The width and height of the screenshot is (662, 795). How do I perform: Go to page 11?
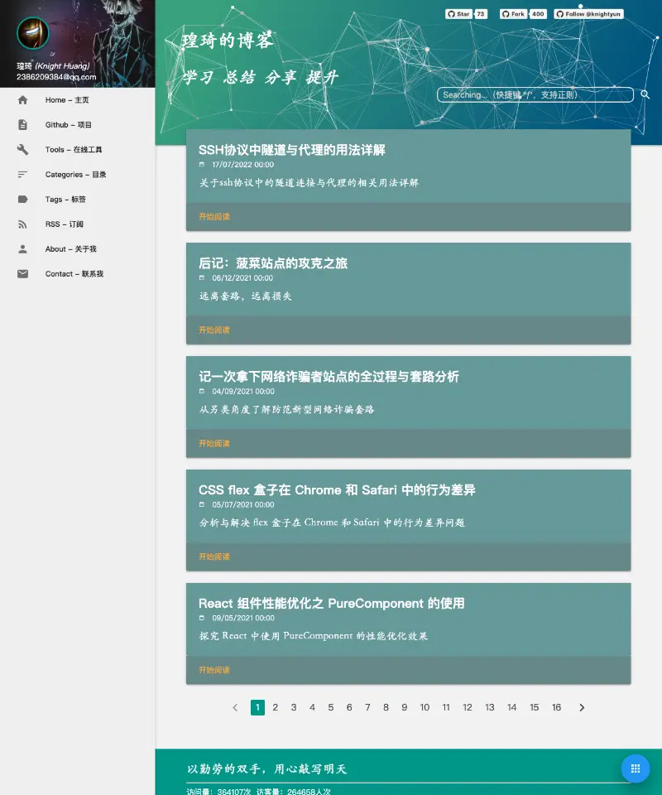(x=446, y=707)
